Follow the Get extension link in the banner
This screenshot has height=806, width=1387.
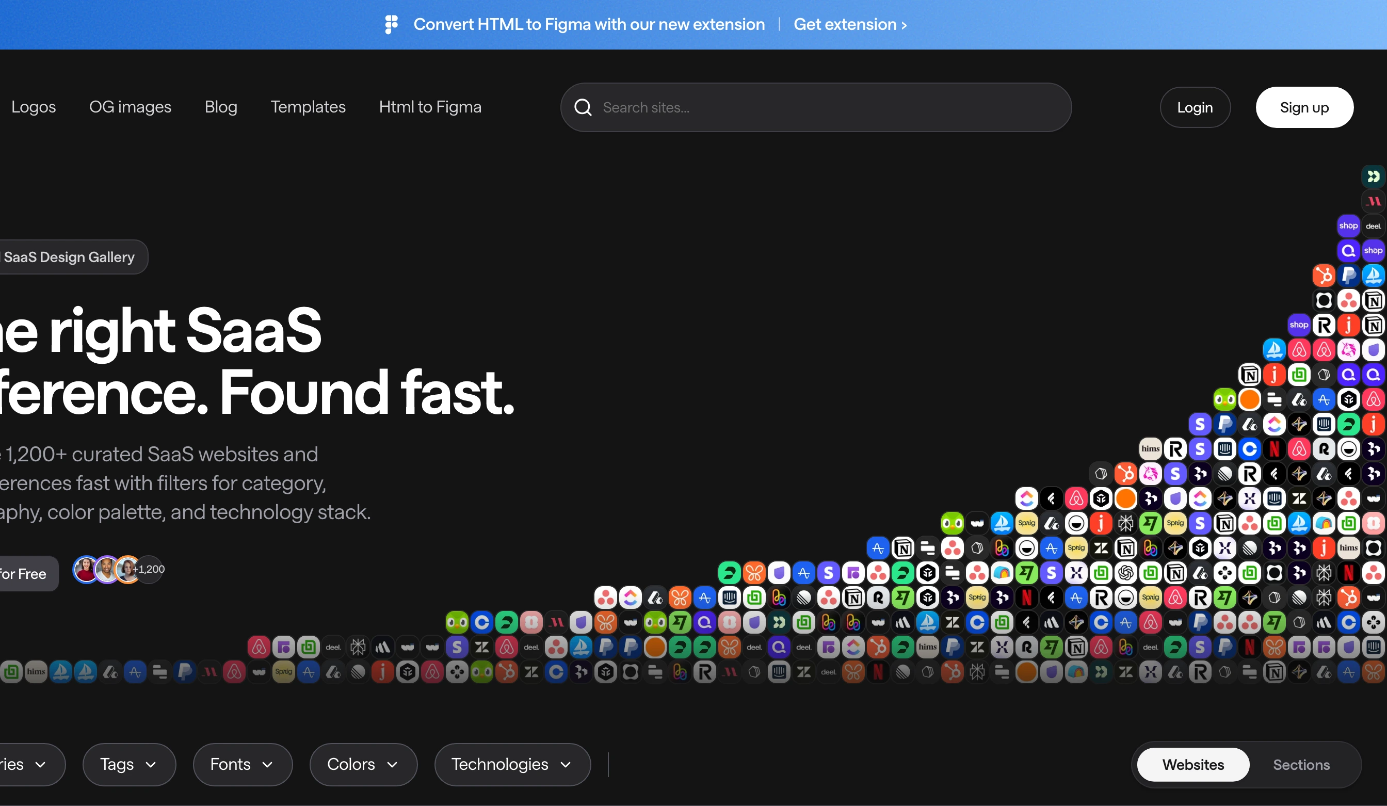850,24
